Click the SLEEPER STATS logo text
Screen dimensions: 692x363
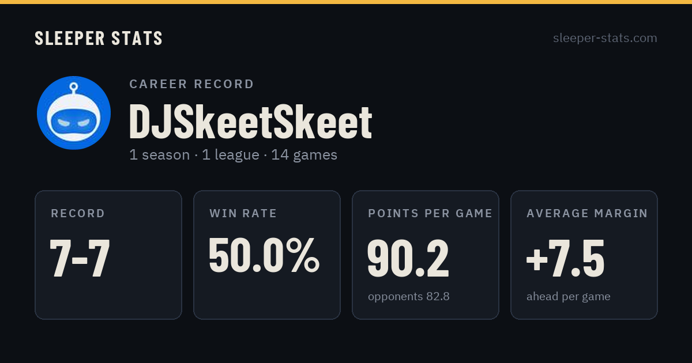tap(99, 39)
